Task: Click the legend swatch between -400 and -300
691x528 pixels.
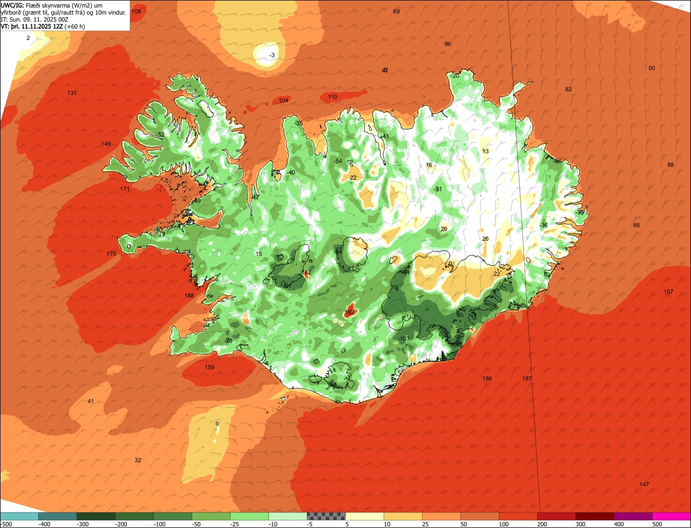Action: 58,516
